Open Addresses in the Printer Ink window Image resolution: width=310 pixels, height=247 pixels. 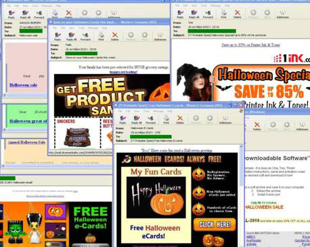pos(283,14)
